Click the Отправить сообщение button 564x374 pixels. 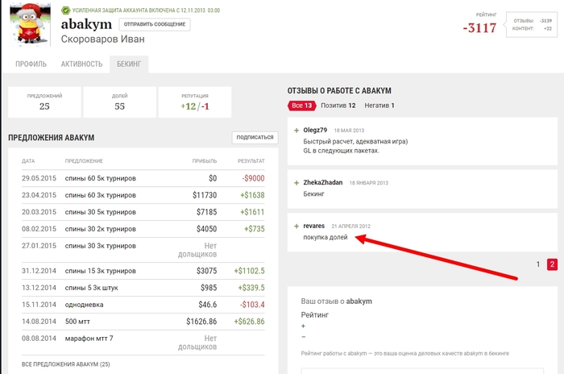[x=155, y=24]
